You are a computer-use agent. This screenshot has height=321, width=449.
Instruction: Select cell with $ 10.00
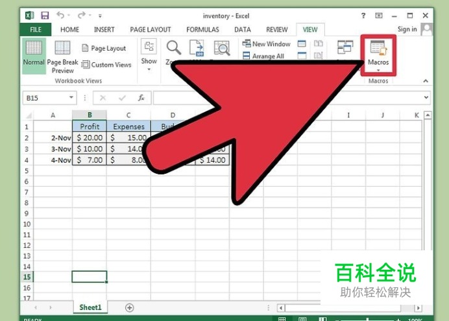[90, 149]
